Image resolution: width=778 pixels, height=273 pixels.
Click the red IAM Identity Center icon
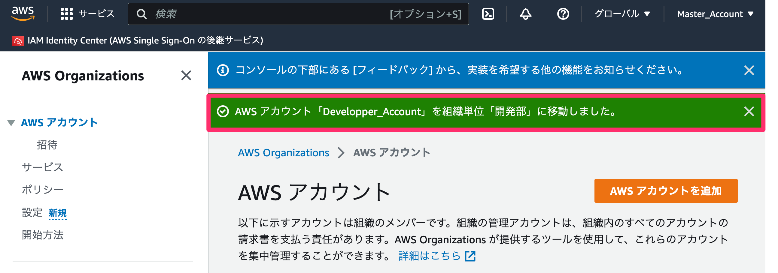point(18,41)
